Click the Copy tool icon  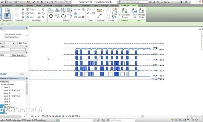pyautogui.click(x=57, y=16)
